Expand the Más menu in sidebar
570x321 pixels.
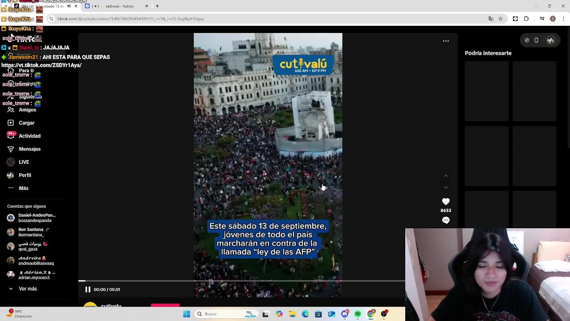click(19, 188)
